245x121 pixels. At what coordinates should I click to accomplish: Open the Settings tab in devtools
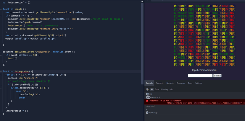click(199, 83)
